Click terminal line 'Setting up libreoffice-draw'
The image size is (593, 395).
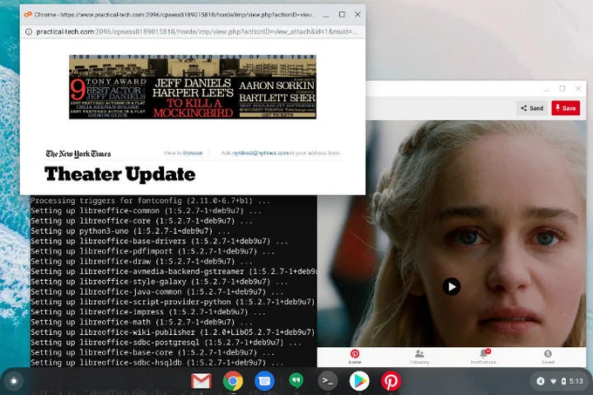click(x=141, y=262)
